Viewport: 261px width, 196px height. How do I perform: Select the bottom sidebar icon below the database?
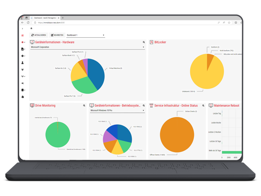point(22,97)
